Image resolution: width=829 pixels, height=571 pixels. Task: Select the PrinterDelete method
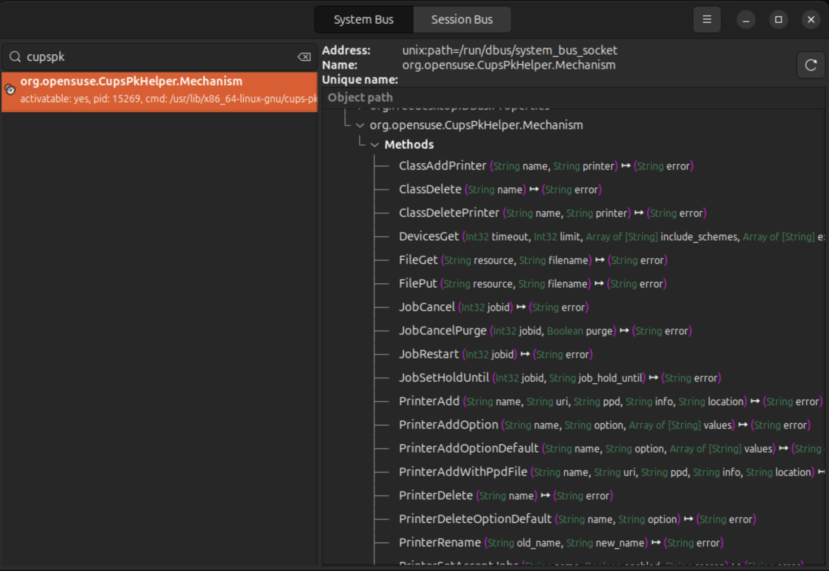pyautogui.click(x=436, y=495)
